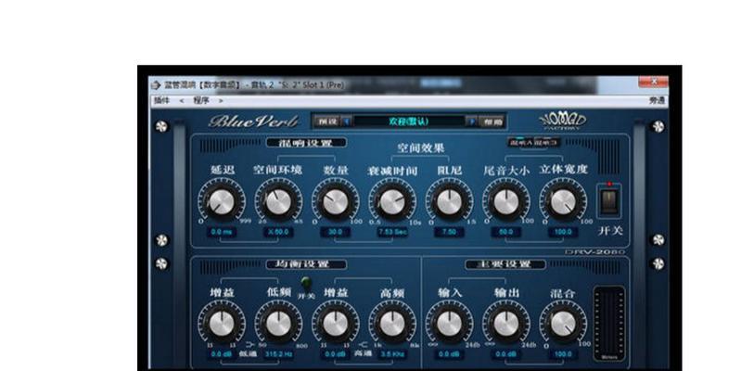741x371 pixels.
Task: Click the BlueVerb logo text
Action: [253, 122]
